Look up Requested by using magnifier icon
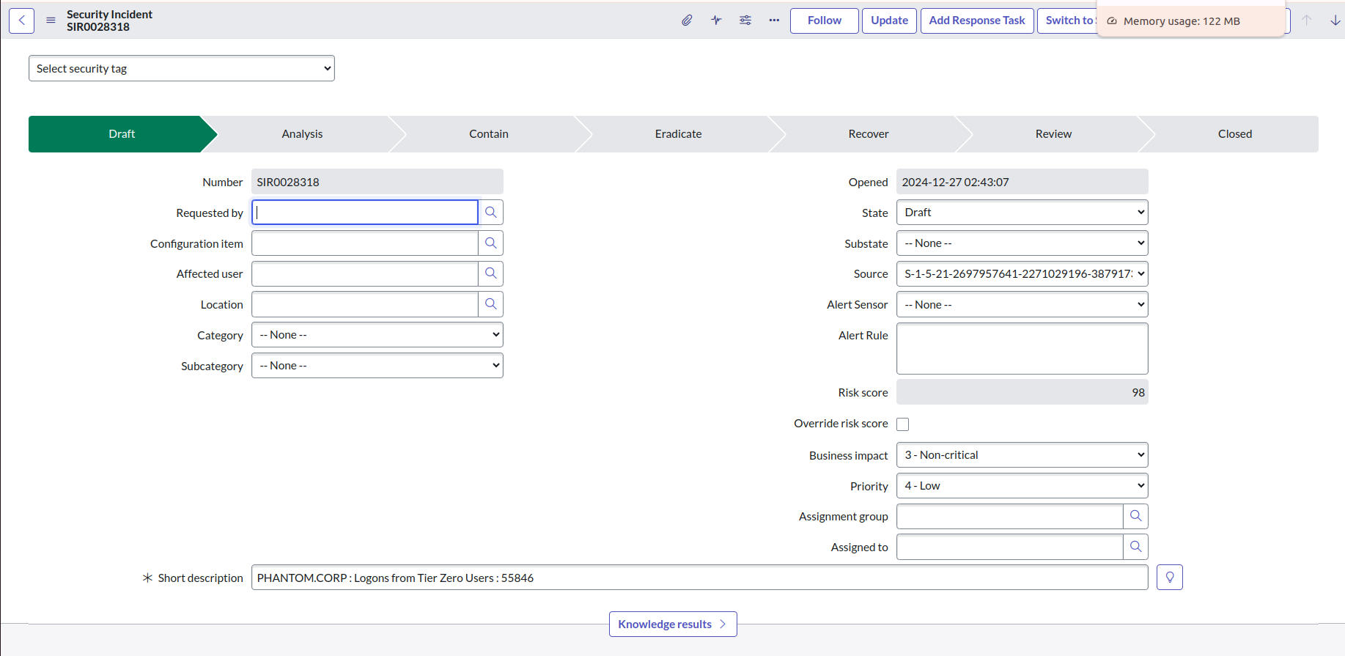This screenshot has width=1345, height=656. [491, 213]
